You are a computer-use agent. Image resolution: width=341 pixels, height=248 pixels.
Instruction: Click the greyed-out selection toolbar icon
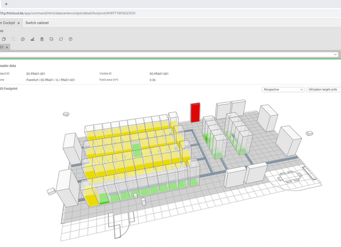13,39
